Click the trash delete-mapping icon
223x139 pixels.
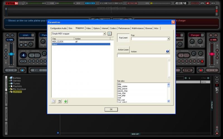[x=59, y=101]
